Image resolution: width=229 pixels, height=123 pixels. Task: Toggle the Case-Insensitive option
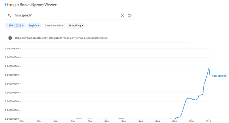[54, 26]
